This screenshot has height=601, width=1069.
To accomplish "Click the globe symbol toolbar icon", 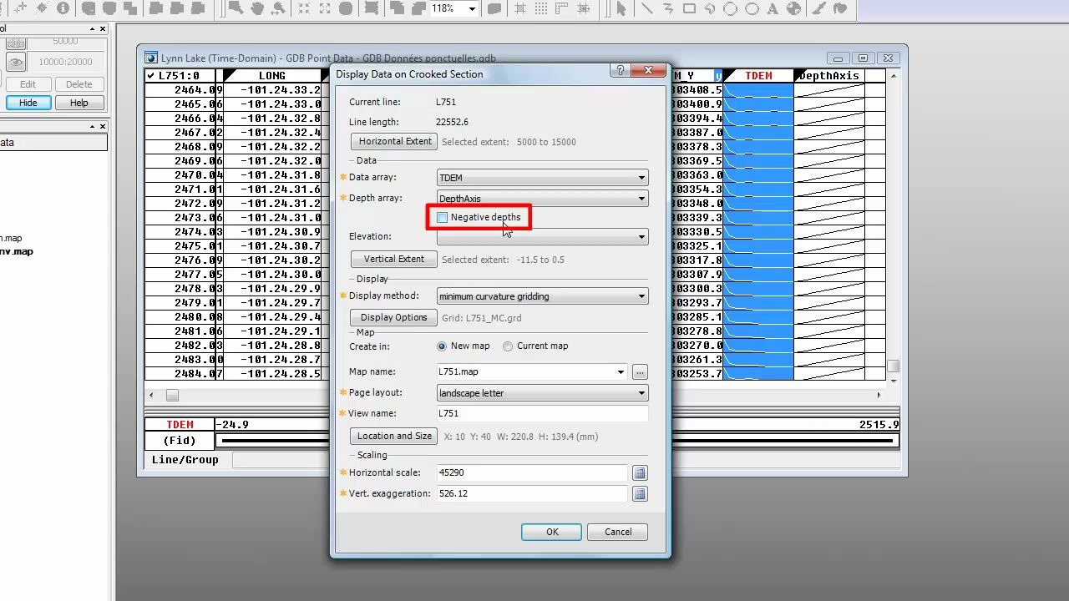I will (x=793, y=8).
